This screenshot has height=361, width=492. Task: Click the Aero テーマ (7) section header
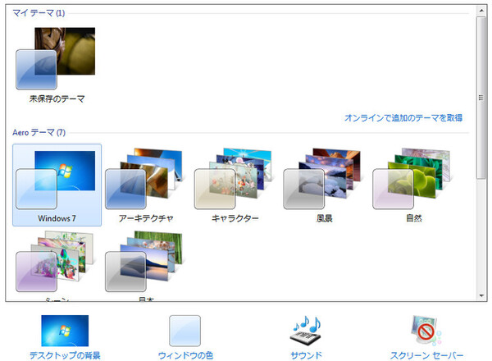click(39, 132)
